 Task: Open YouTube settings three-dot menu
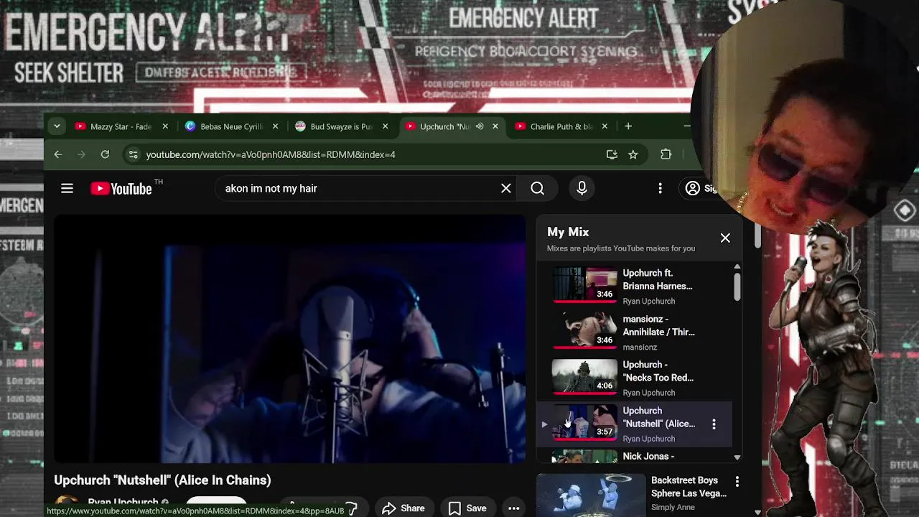pyautogui.click(x=660, y=188)
